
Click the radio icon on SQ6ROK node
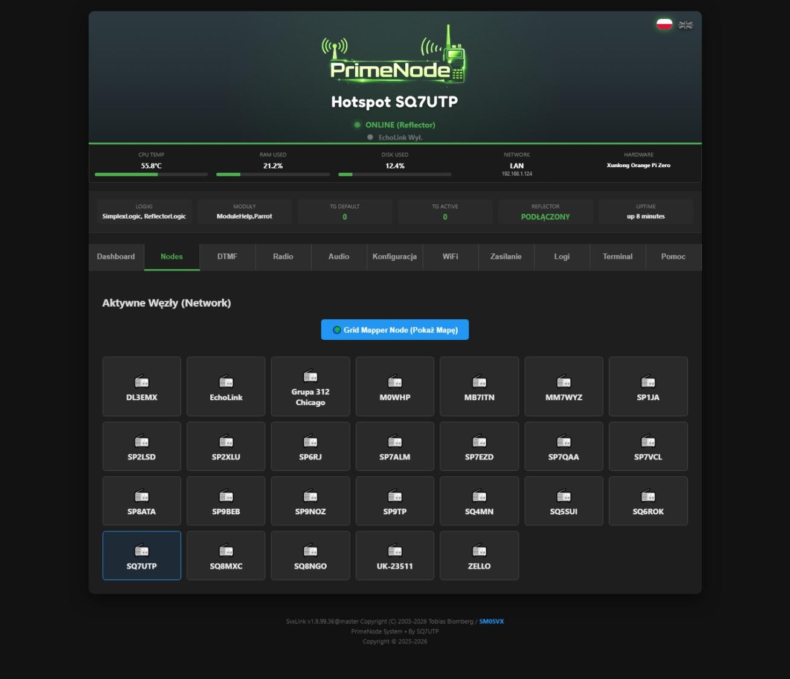click(648, 496)
